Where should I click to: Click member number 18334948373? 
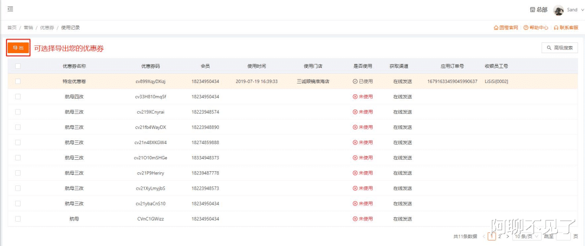click(x=205, y=158)
